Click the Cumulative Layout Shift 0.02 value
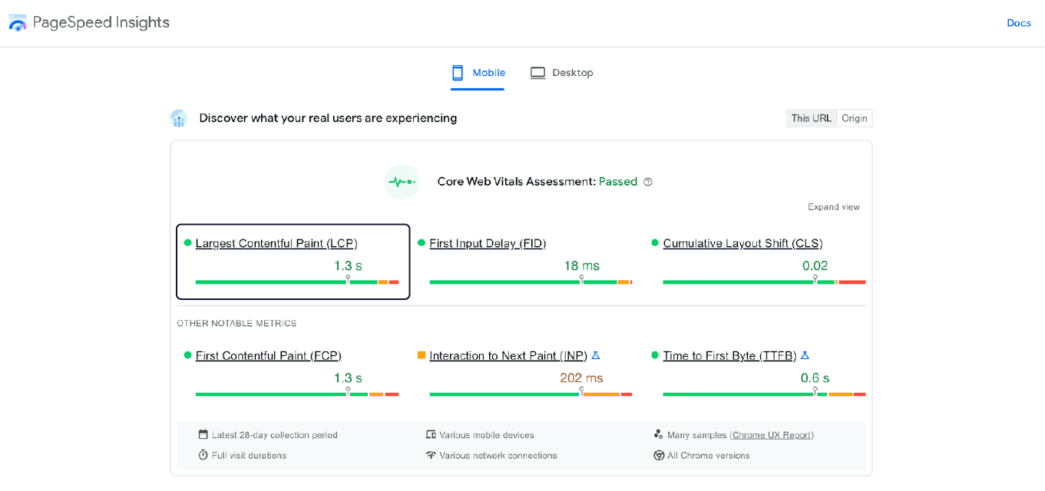This screenshot has width=1045, height=491. (815, 265)
